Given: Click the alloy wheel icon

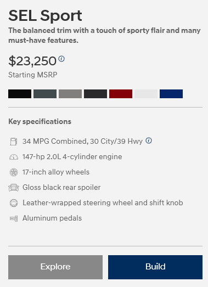Looking at the screenshot, I should 14,172.
